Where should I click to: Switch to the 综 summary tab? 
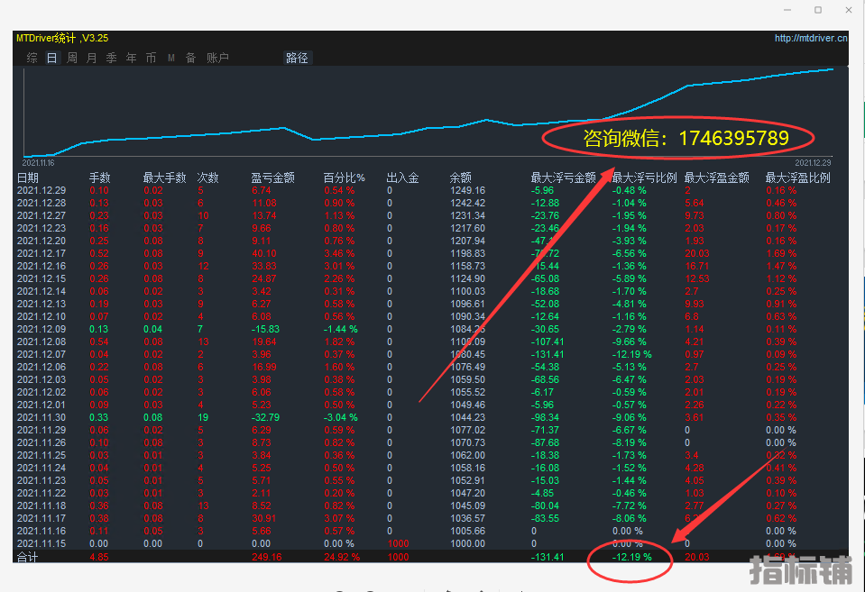point(32,58)
